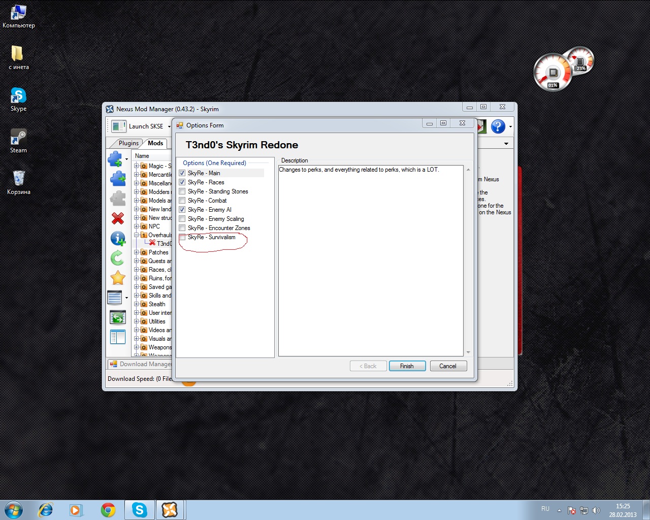Switch to the Plugins tab

[x=128, y=143]
